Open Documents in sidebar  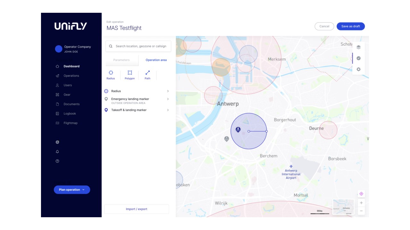71,104
